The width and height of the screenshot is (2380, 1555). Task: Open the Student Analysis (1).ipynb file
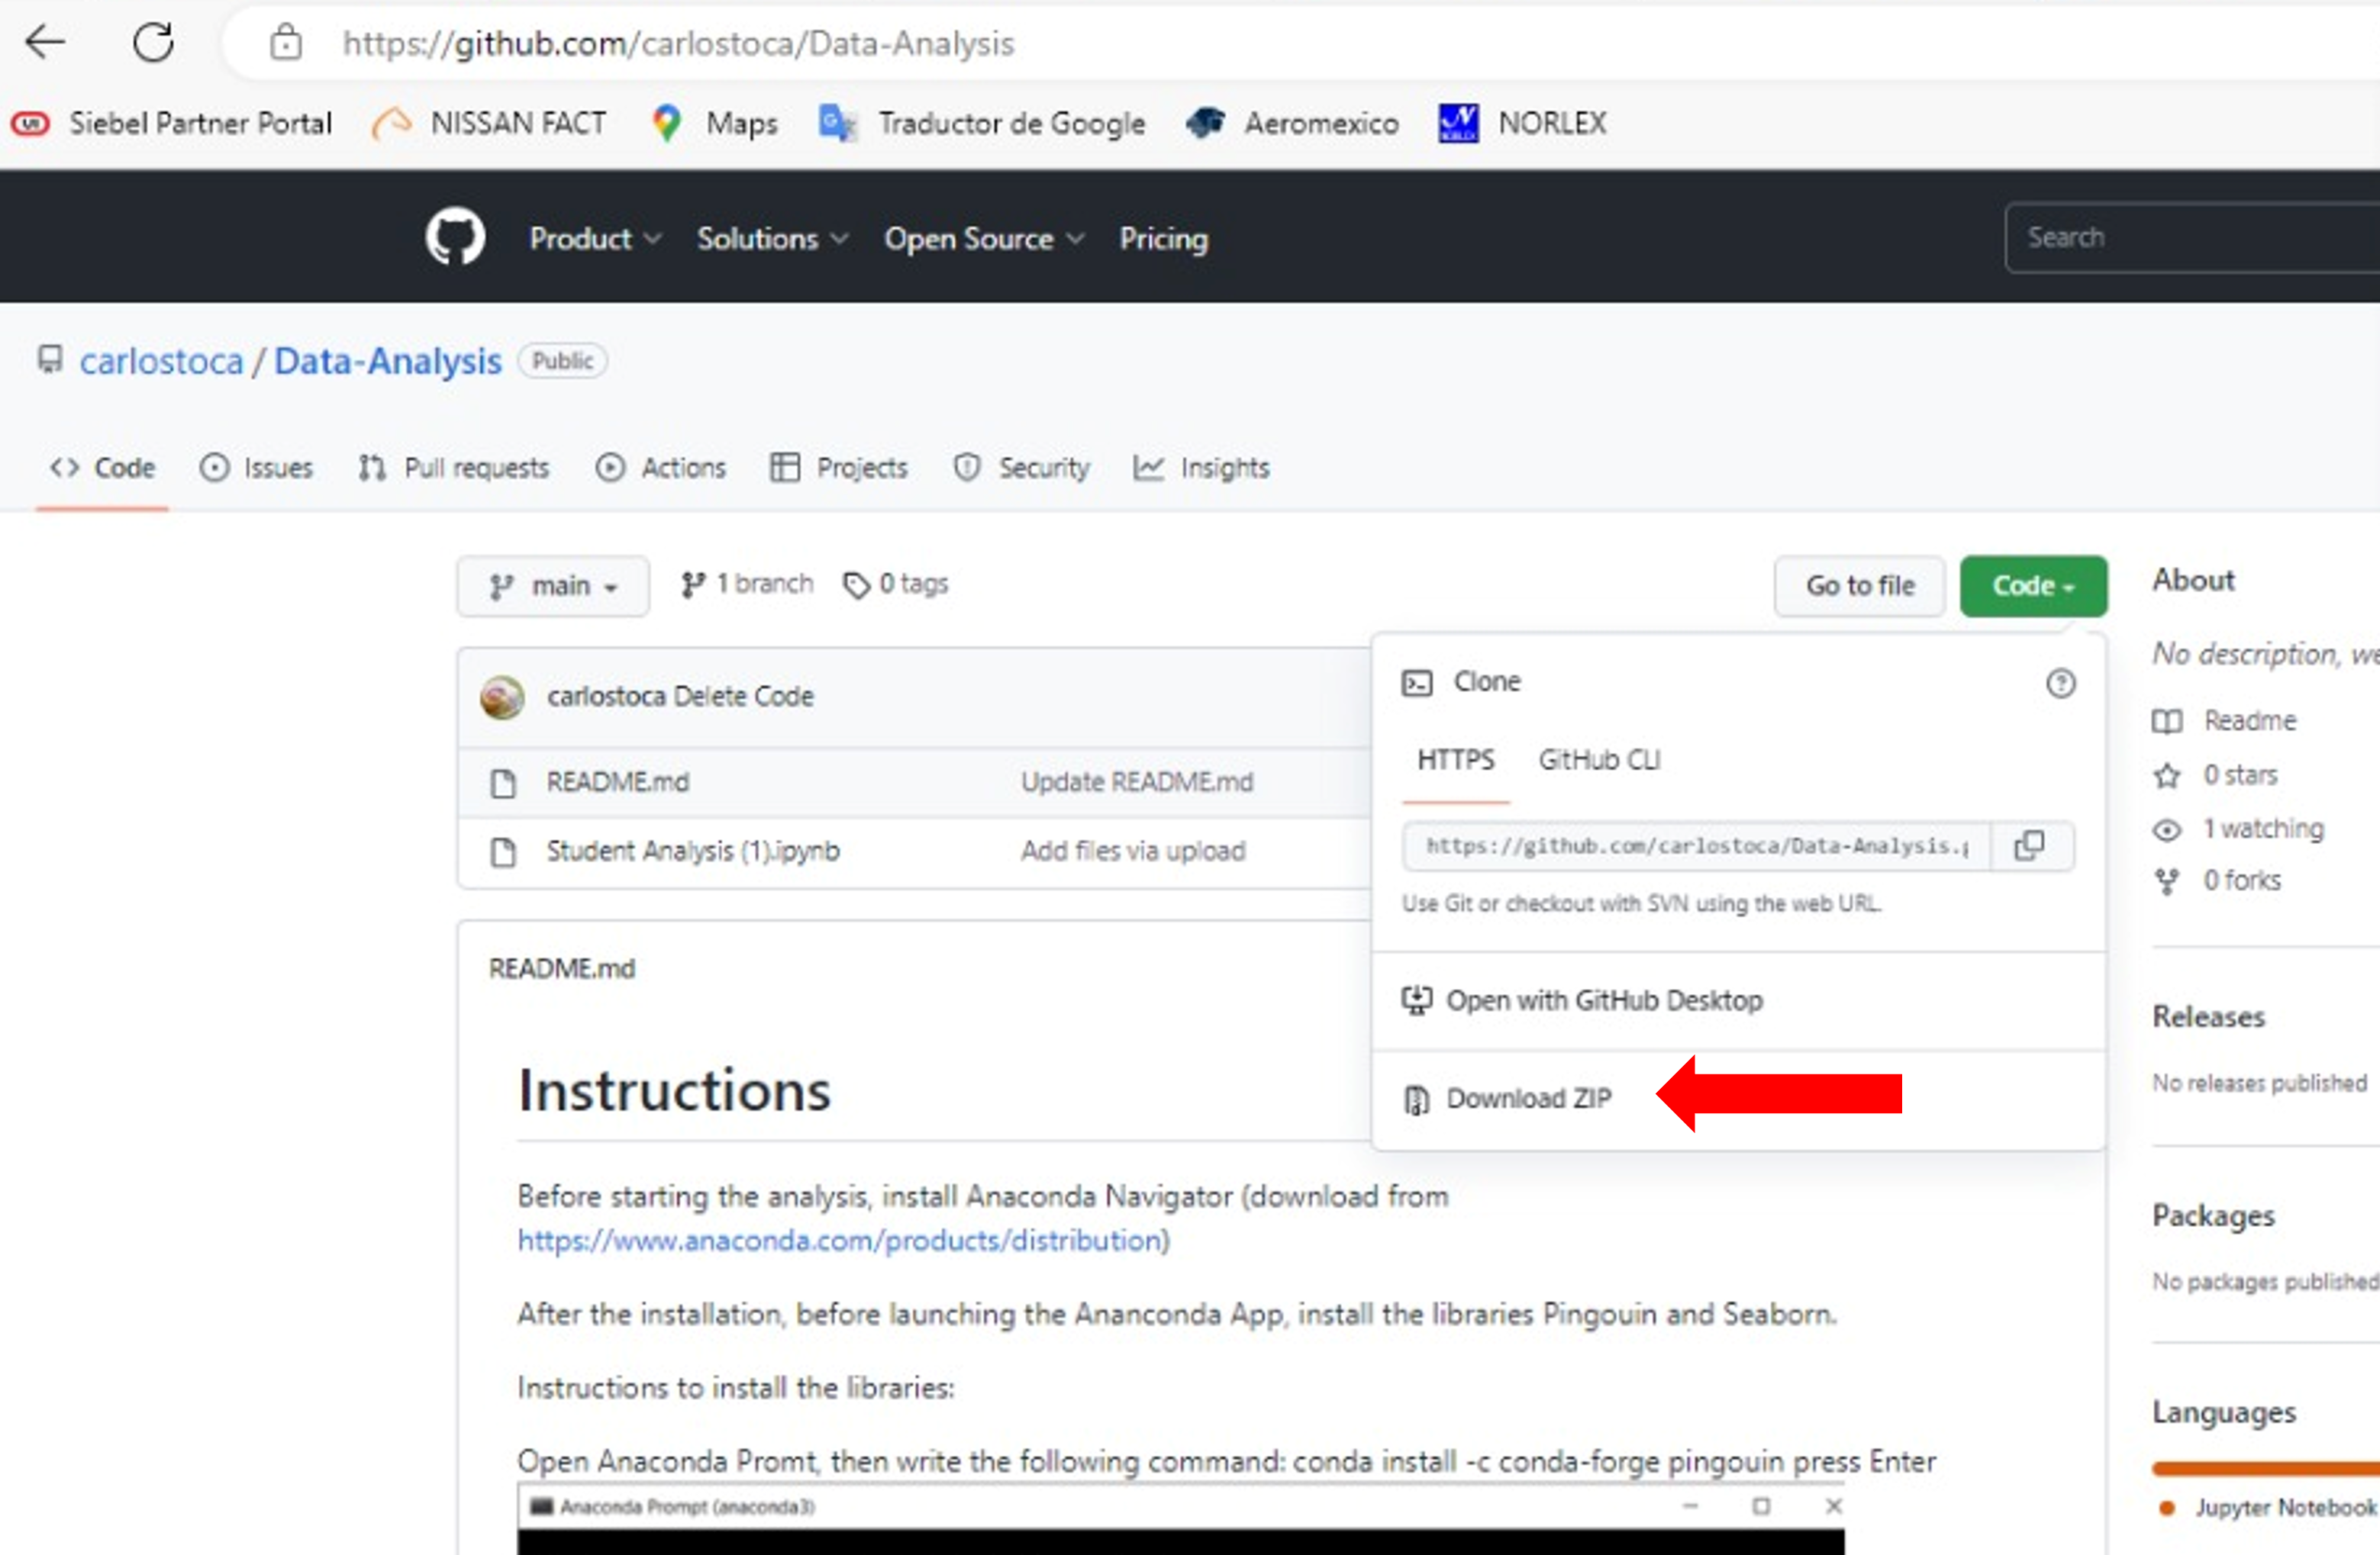(693, 852)
